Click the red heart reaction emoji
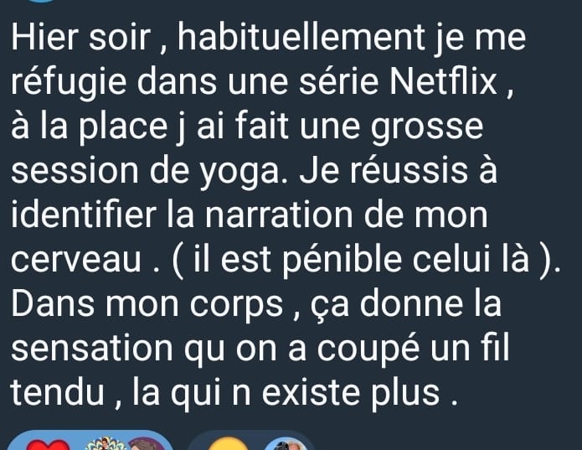The width and height of the screenshot is (582, 450). pos(49,444)
